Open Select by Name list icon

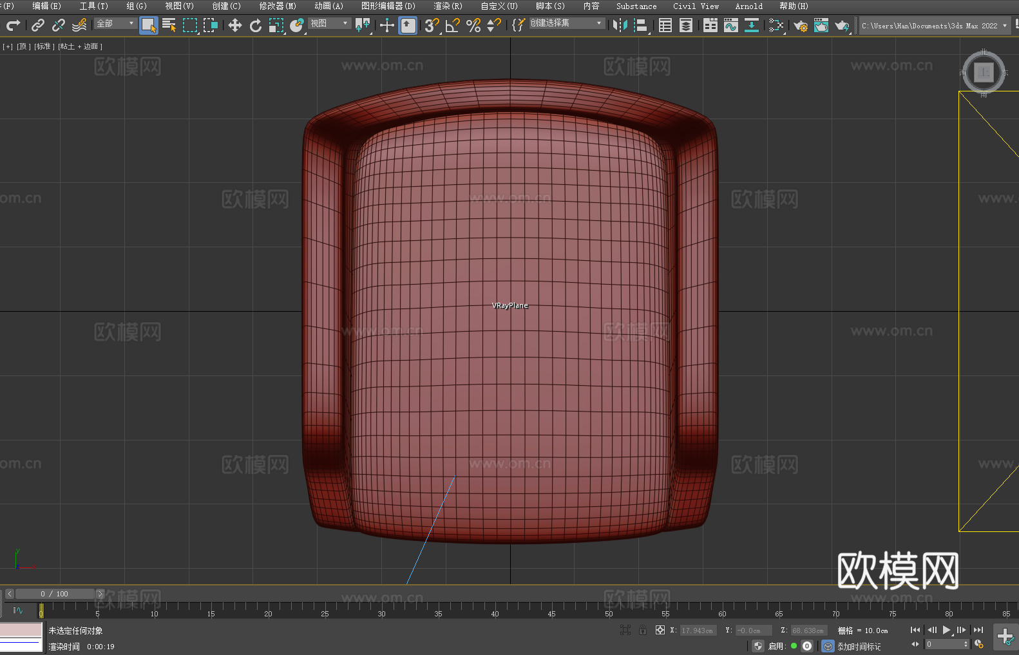(169, 25)
